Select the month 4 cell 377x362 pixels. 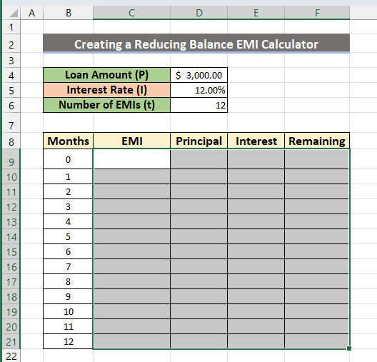(69, 221)
